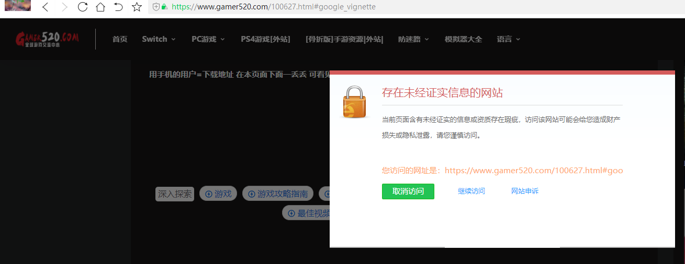Open the 首页 menu item
Screen dimensions: 685x264
120,39
